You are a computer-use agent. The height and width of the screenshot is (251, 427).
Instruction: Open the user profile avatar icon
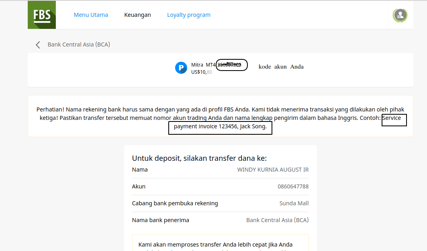pyautogui.click(x=400, y=15)
